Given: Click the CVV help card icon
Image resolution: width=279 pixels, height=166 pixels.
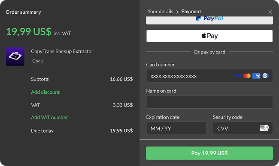Looking at the screenshot, I should click(264, 128).
